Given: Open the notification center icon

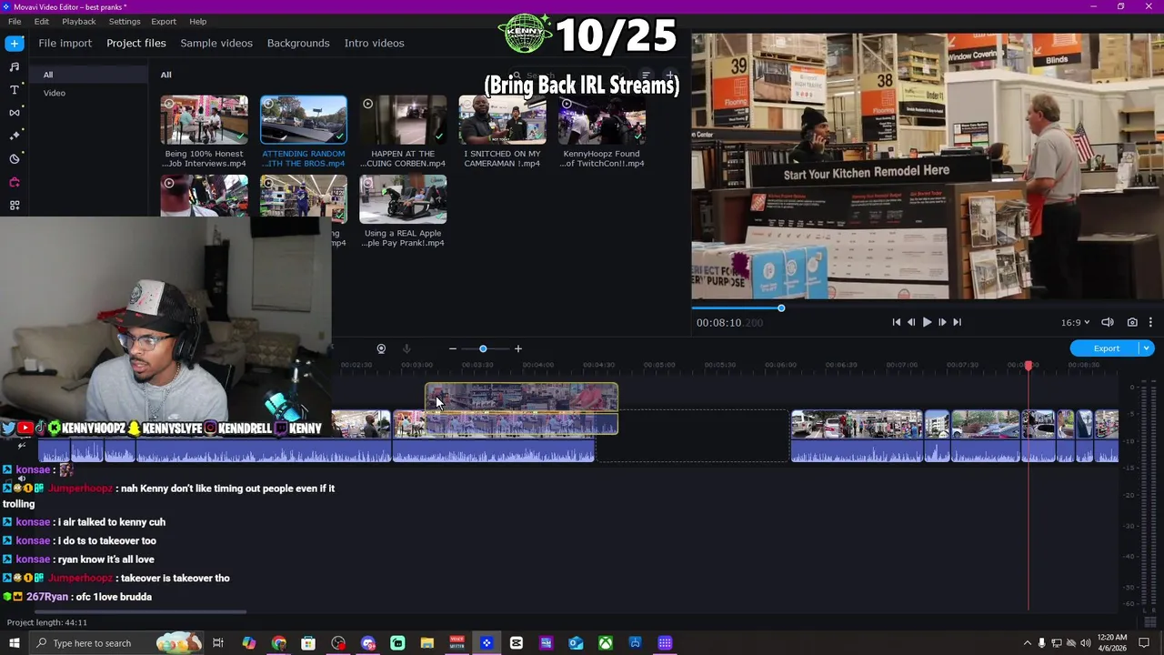Looking at the screenshot, I should click(x=1144, y=643).
